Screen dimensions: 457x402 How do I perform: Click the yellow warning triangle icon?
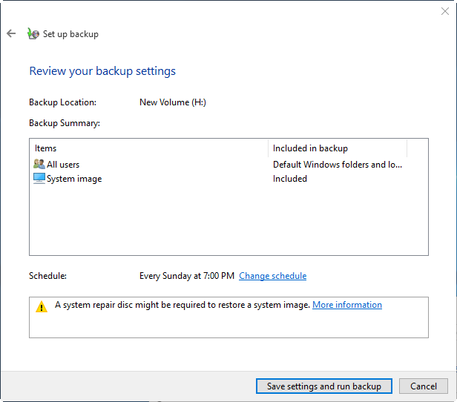42,306
